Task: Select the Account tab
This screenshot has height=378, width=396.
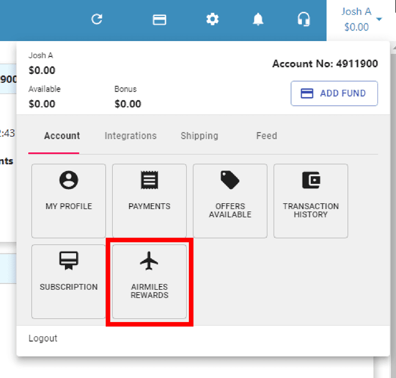Action: pyautogui.click(x=62, y=136)
